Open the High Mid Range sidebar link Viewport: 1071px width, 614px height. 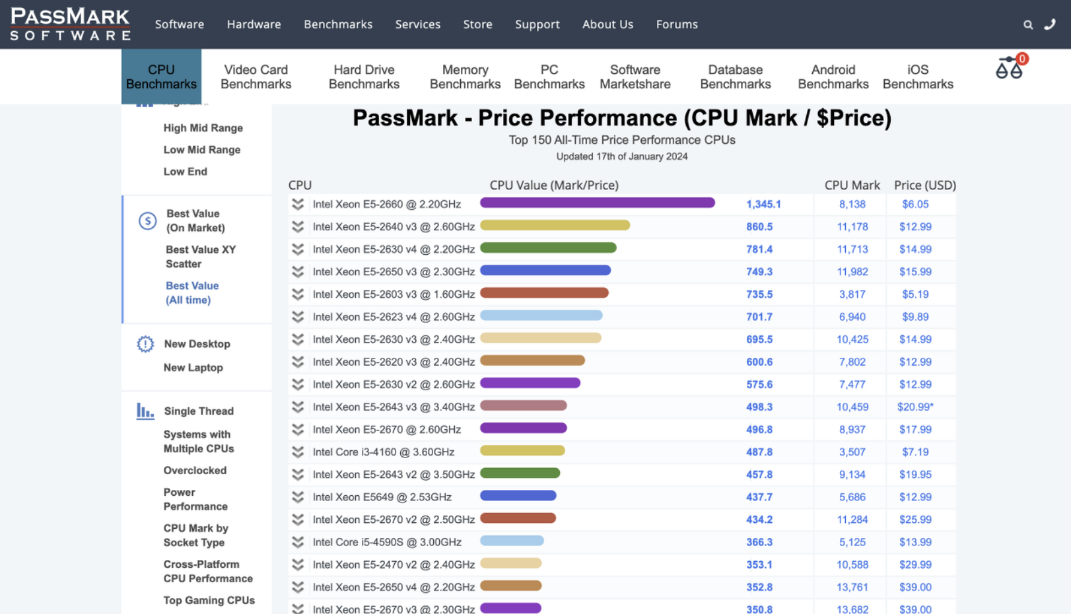(203, 128)
